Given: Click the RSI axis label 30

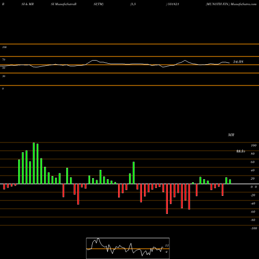Looking at the screenshot, I should tap(4, 76).
